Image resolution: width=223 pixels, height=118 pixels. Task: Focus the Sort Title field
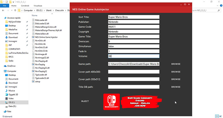134,17
